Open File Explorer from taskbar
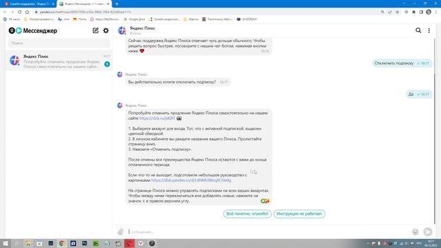Image resolution: width=441 pixels, height=248 pixels. [x=28, y=243]
